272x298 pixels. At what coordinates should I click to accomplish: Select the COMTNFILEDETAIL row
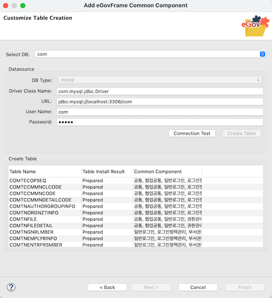pos(136,226)
